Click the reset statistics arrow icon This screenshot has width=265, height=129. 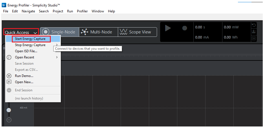click(254, 25)
